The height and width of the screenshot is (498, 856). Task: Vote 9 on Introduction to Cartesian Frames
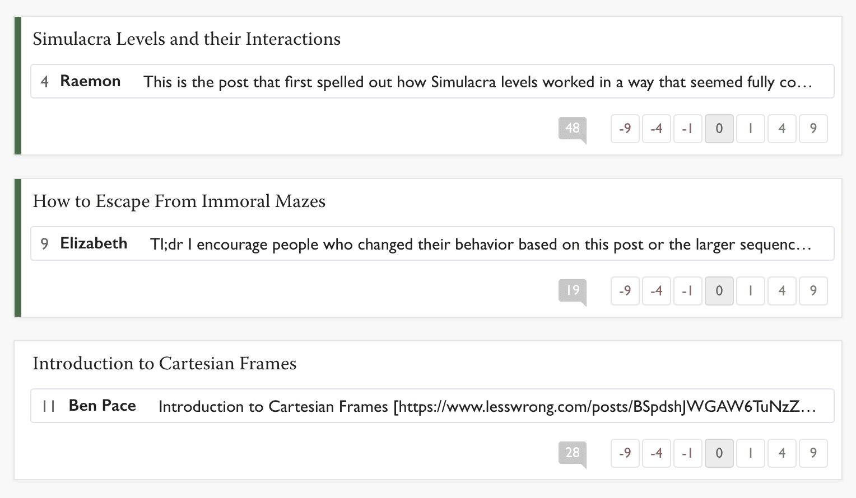point(813,453)
